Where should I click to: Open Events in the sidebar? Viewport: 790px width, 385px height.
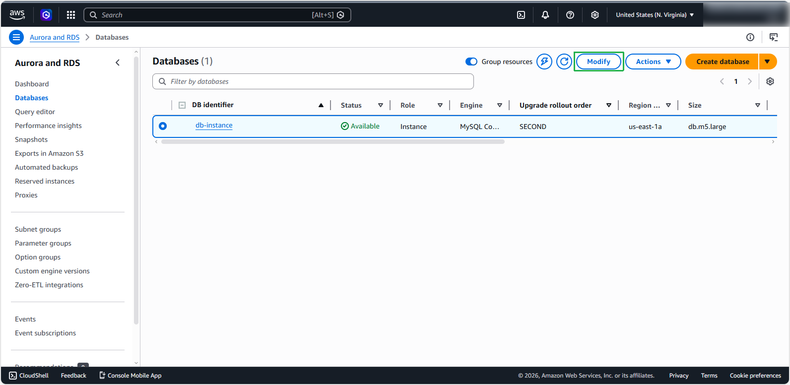point(25,319)
